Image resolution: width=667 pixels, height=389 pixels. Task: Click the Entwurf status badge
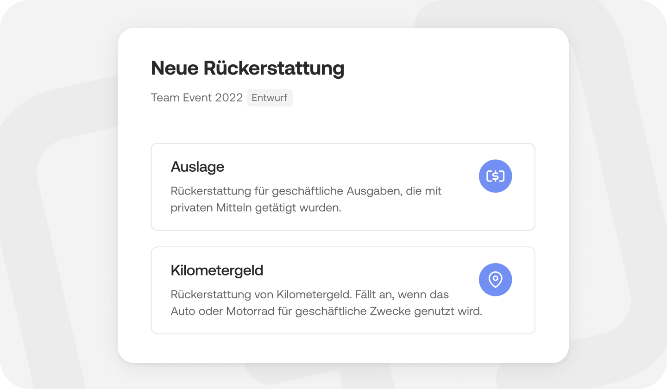[270, 98]
